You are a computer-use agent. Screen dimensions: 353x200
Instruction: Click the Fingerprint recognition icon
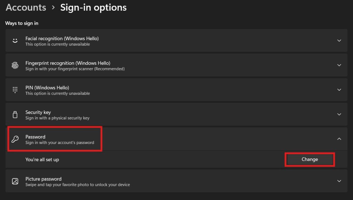(15, 65)
